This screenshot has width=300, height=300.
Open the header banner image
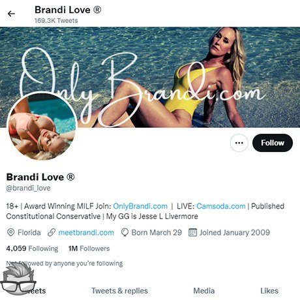(150, 77)
